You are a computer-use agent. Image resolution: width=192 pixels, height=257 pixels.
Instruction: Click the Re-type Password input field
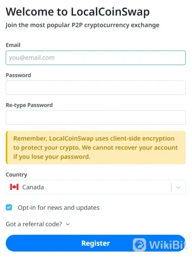click(95, 117)
